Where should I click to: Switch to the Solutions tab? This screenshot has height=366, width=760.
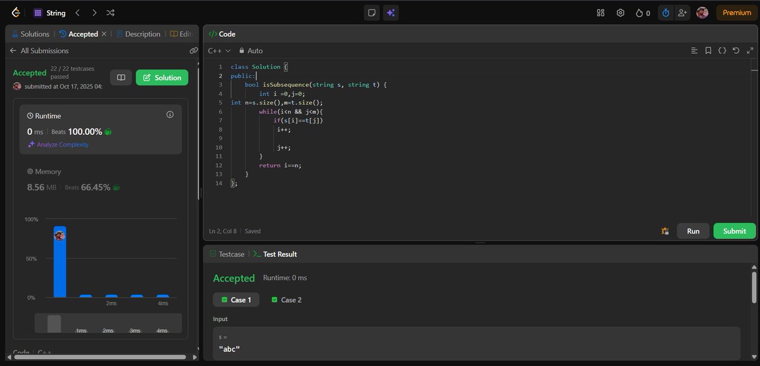click(x=30, y=34)
